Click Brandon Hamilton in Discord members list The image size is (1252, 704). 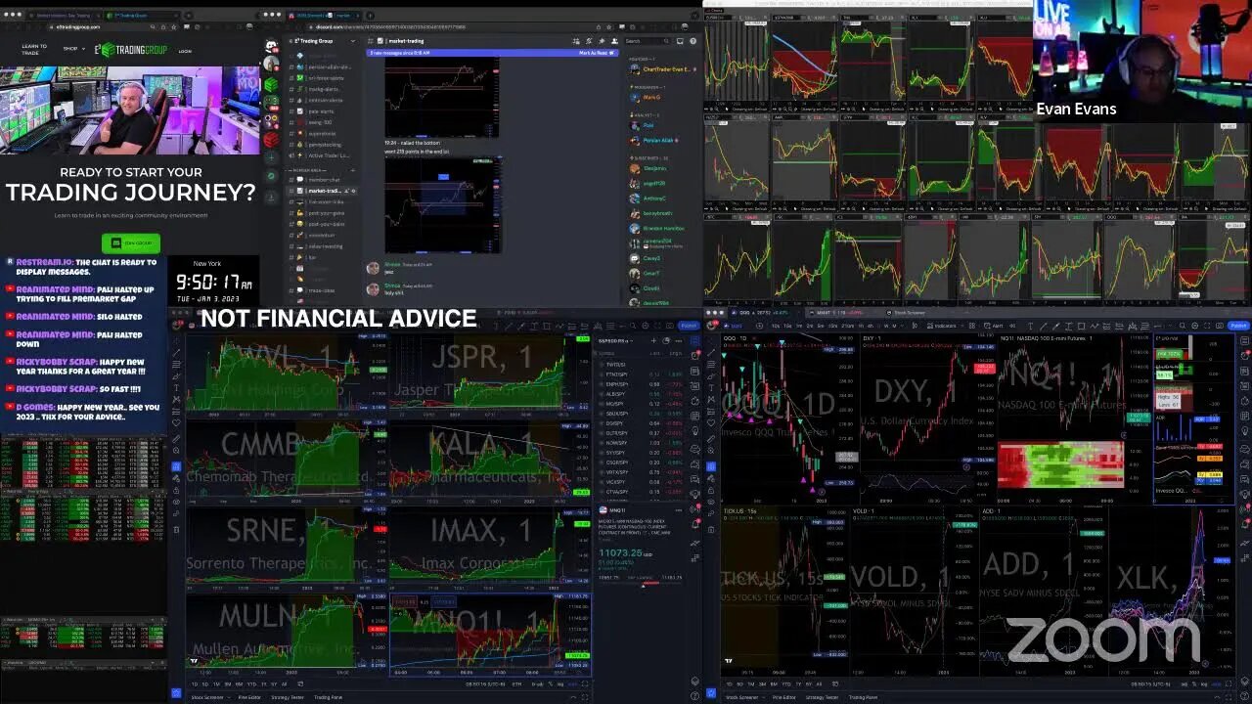point(657,228)
